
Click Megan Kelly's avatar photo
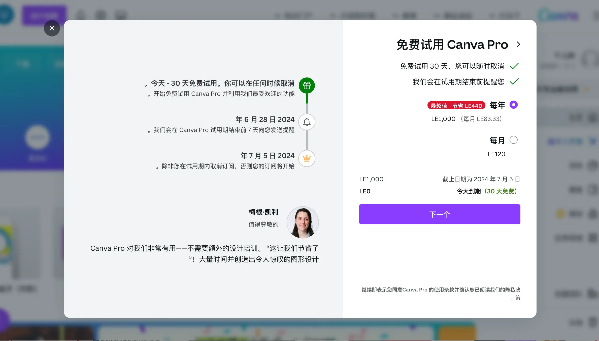[303, 222]
